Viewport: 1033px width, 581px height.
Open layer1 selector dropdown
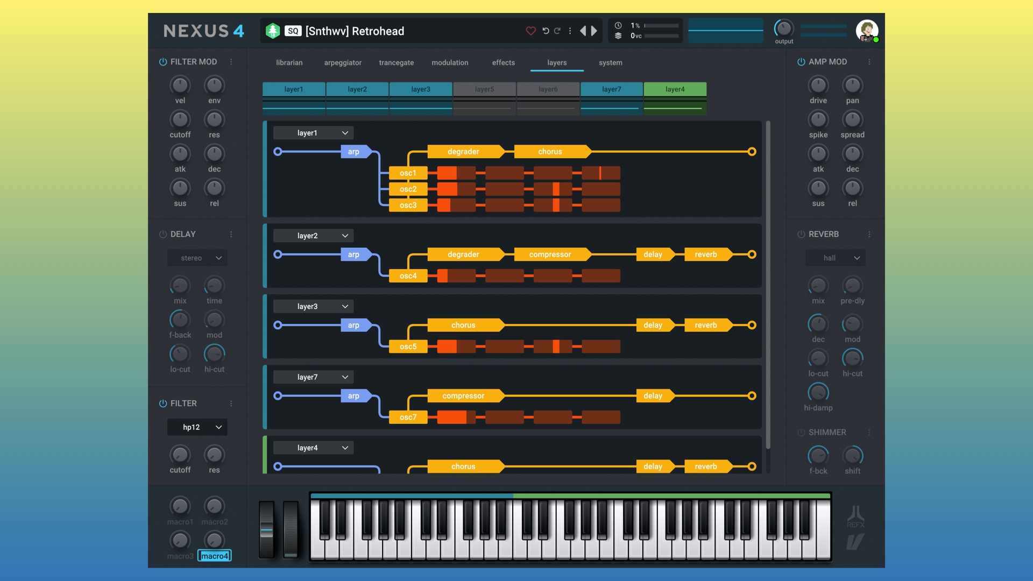point(313,133)
